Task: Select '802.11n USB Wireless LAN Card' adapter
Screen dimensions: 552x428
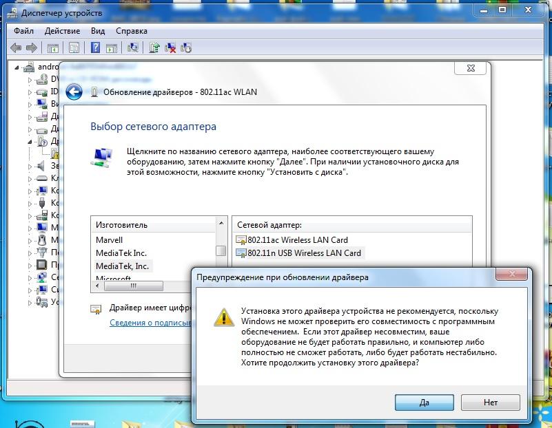Action: point(298,253)
